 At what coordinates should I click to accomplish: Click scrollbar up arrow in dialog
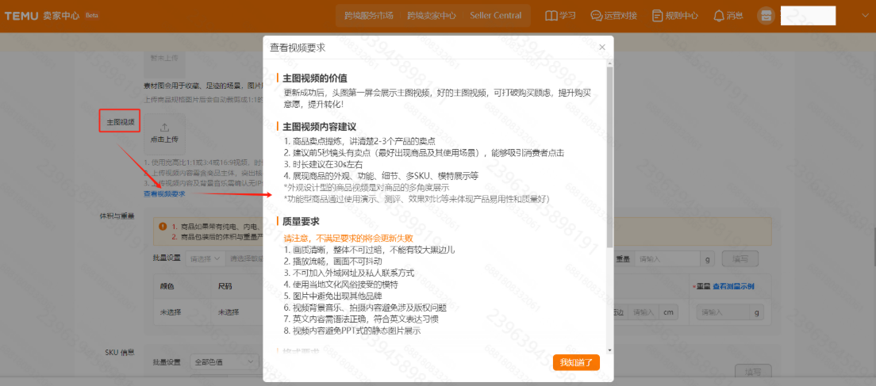pos(609,63)
